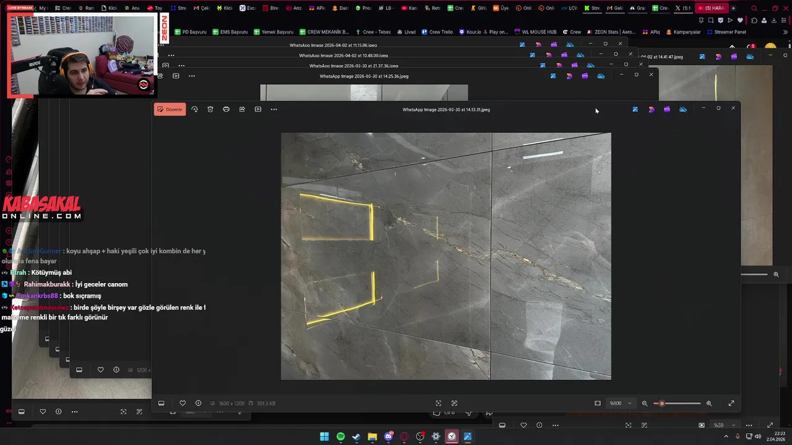Screen dimensions: 792x445
Task: Open Opera browser from taskbar
Action: coord(404,436)
